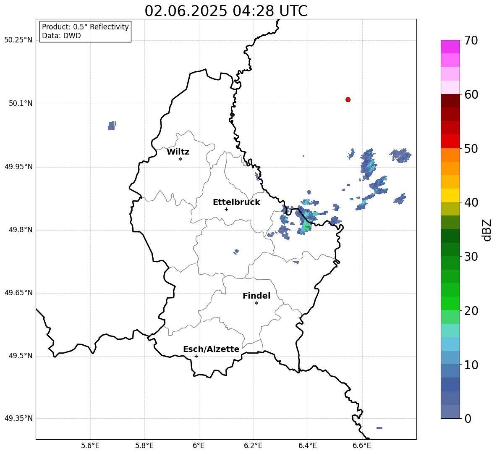Click the 50.25°N latitude label
Viewport: 497px width, 454px height.
pos(18,40)
